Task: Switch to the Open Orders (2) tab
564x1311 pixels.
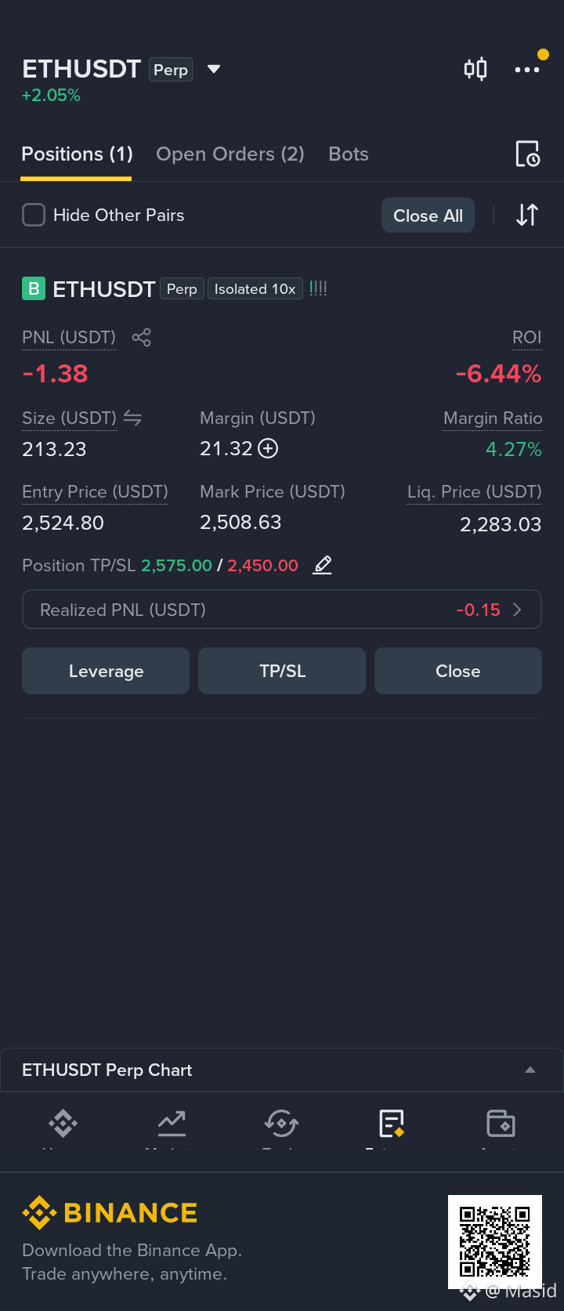Action: coord(230,154)
